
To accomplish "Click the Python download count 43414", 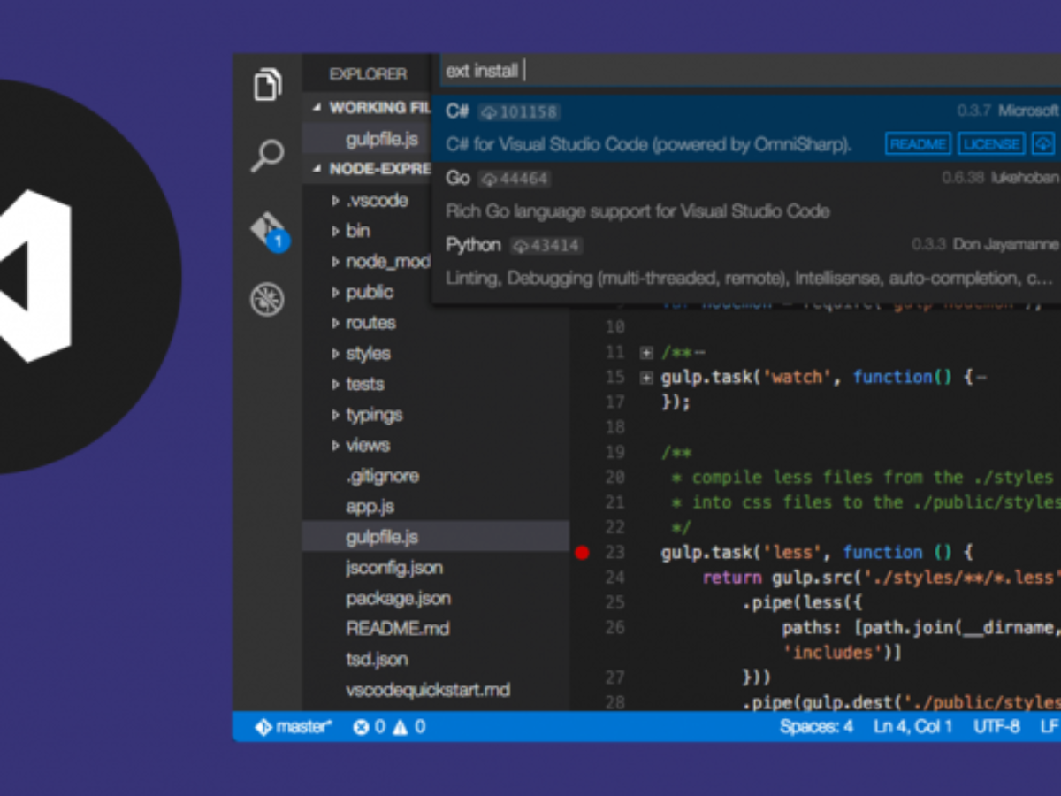I will (546, 246).
